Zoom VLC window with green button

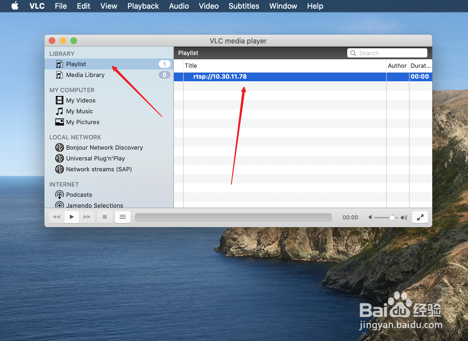tap(74, 41)
